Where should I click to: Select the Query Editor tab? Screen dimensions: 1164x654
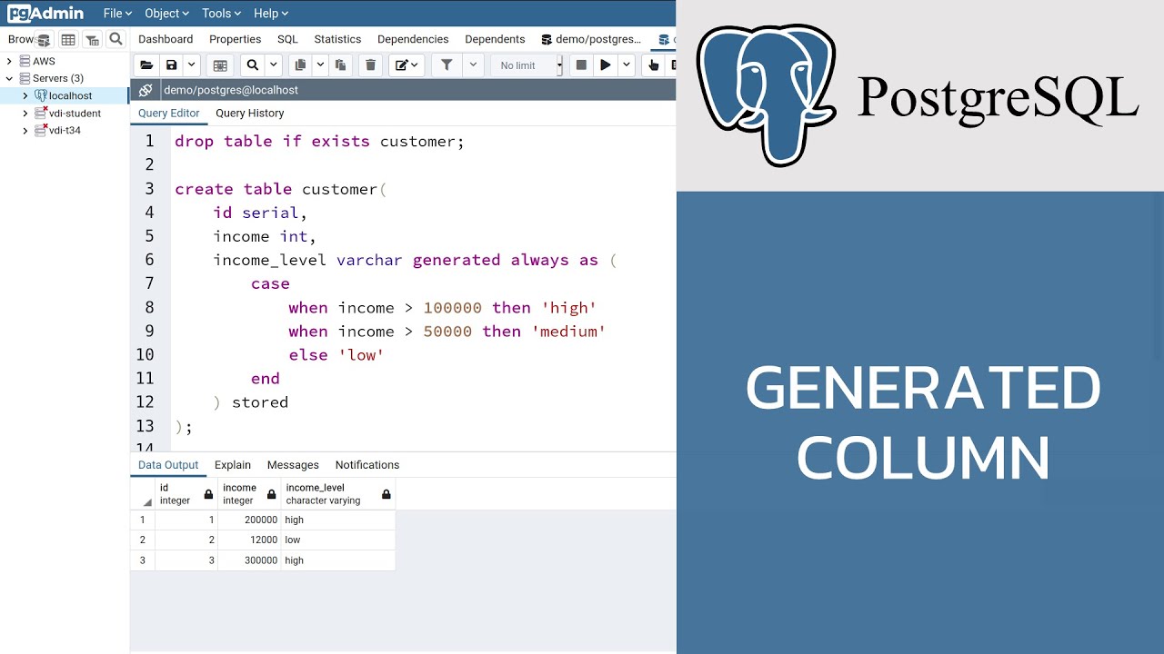point(169,113)
